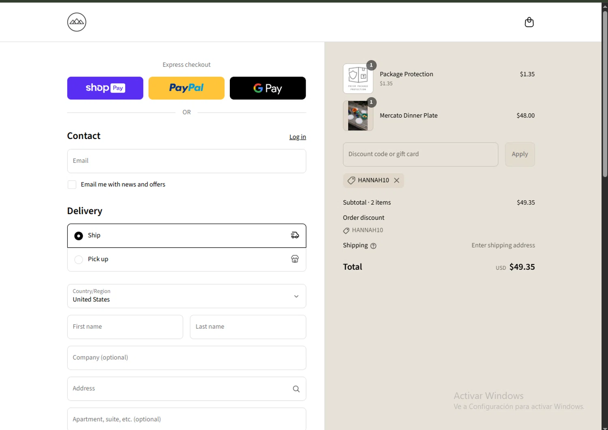608x430 pixels.
Task: Pay with Shop Pay button
Action: (105, 88)
